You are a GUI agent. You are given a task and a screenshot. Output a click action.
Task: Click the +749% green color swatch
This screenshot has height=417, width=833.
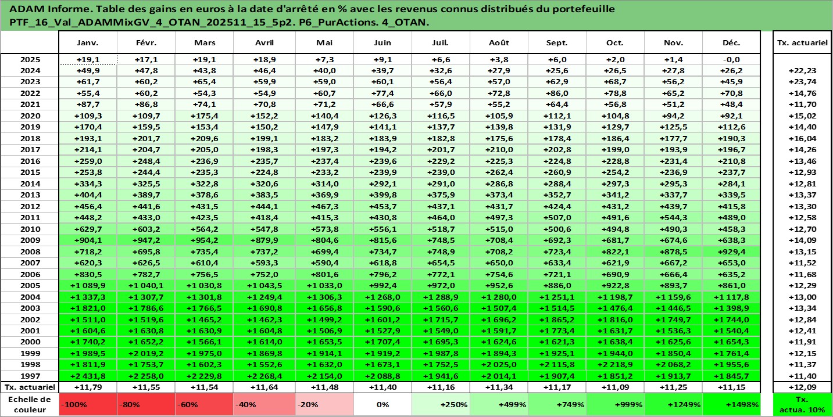557,404
